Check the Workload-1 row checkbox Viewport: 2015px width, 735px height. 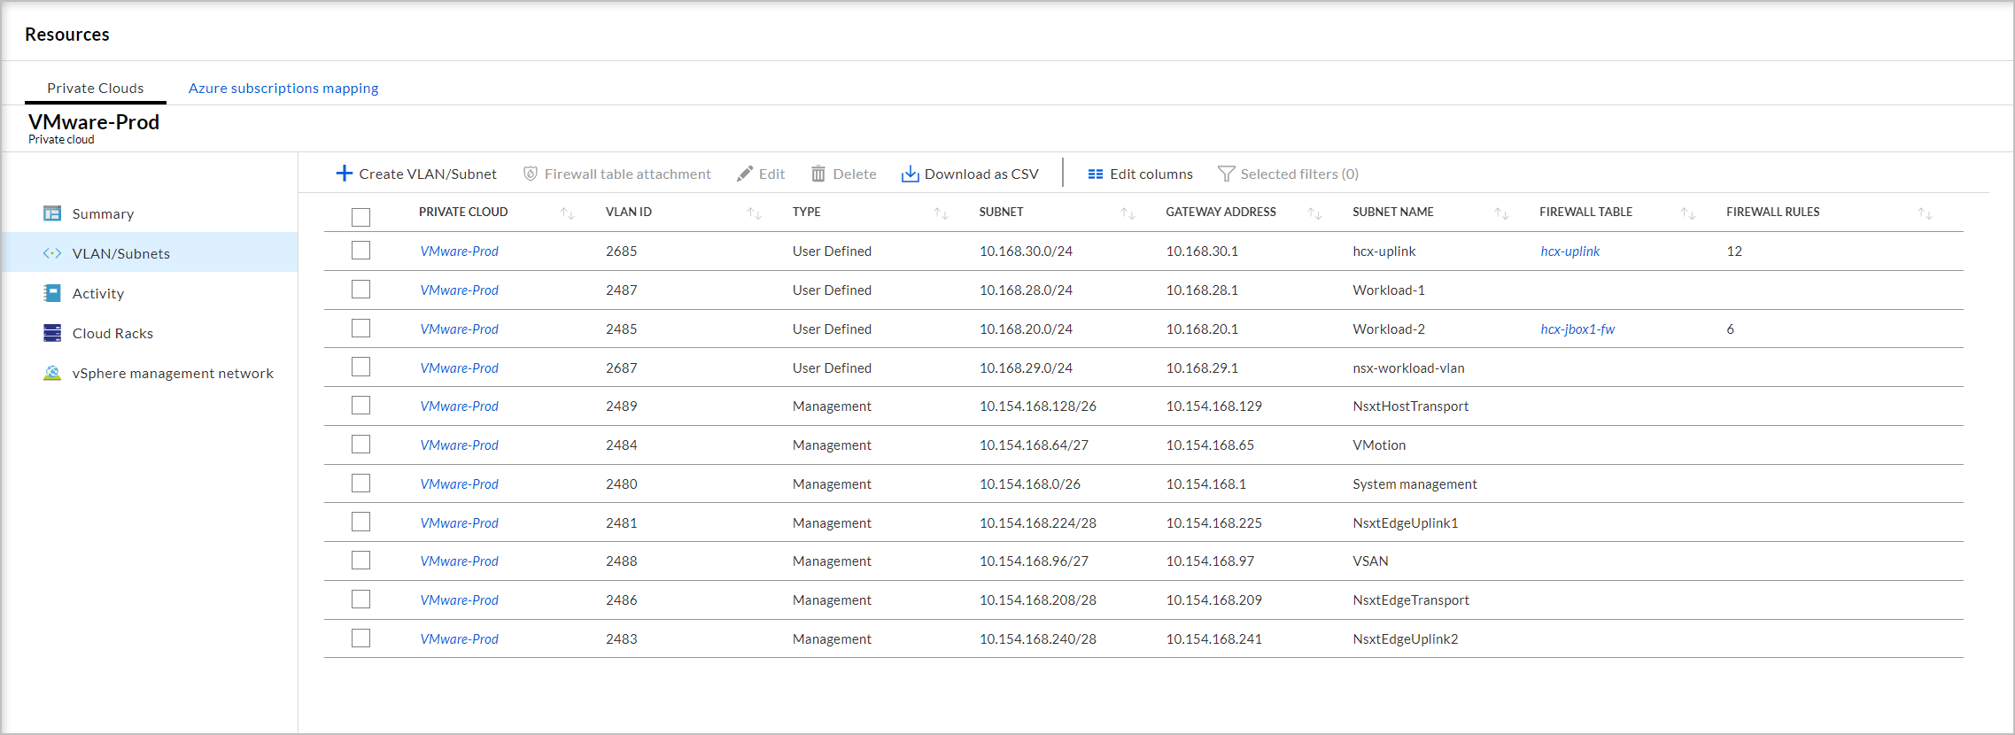[360, 290]
